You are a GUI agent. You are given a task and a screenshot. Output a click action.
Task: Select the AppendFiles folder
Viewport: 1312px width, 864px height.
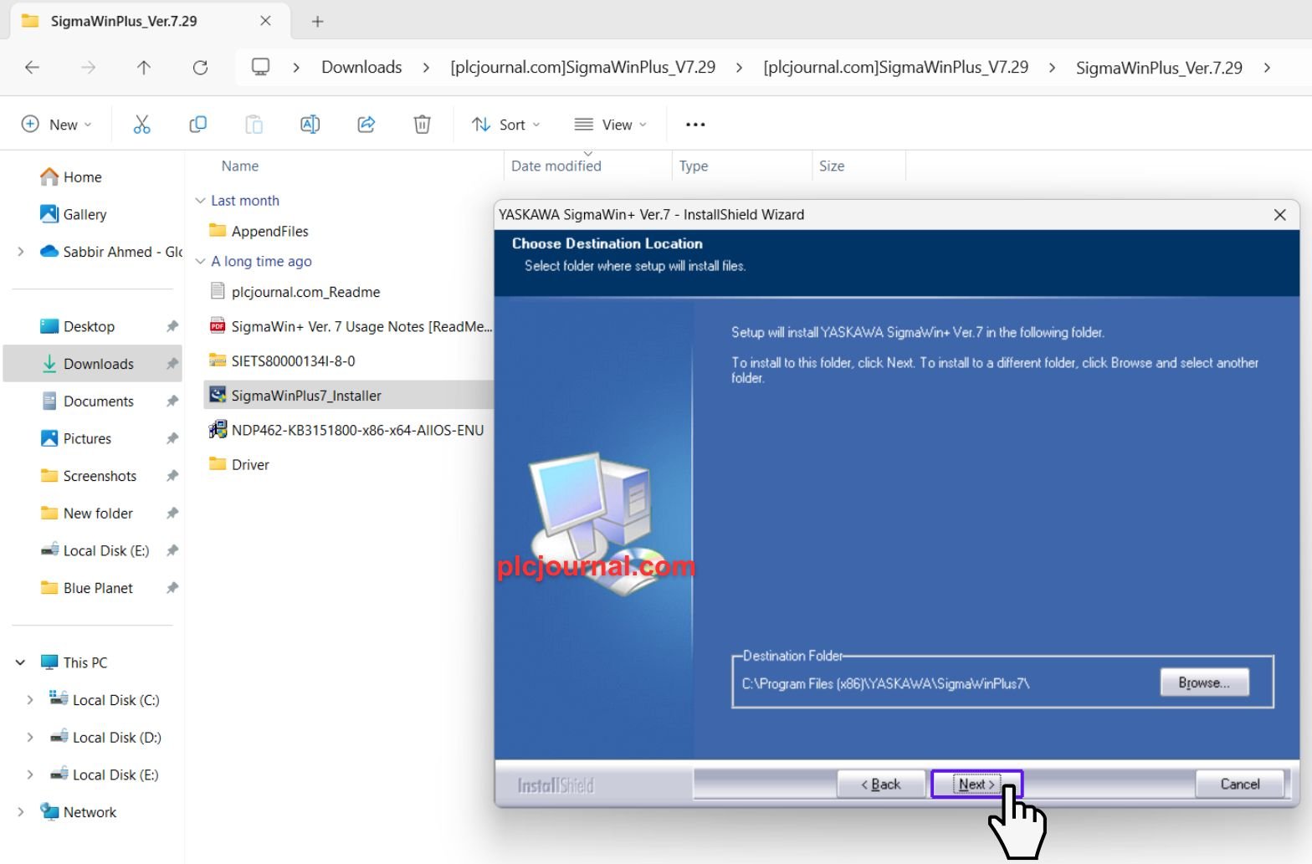[x=269, y=232]
